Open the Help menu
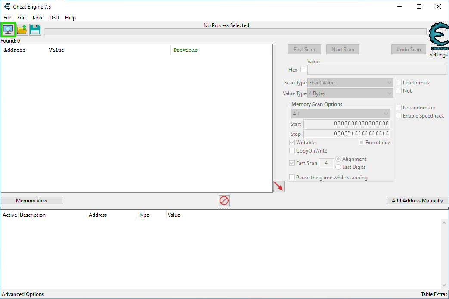 point(70,18)
